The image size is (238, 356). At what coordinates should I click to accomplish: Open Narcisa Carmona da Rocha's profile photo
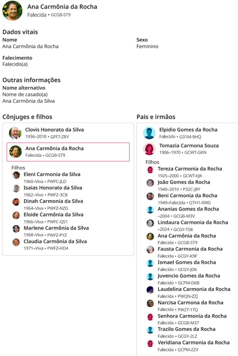click(150, 303)
